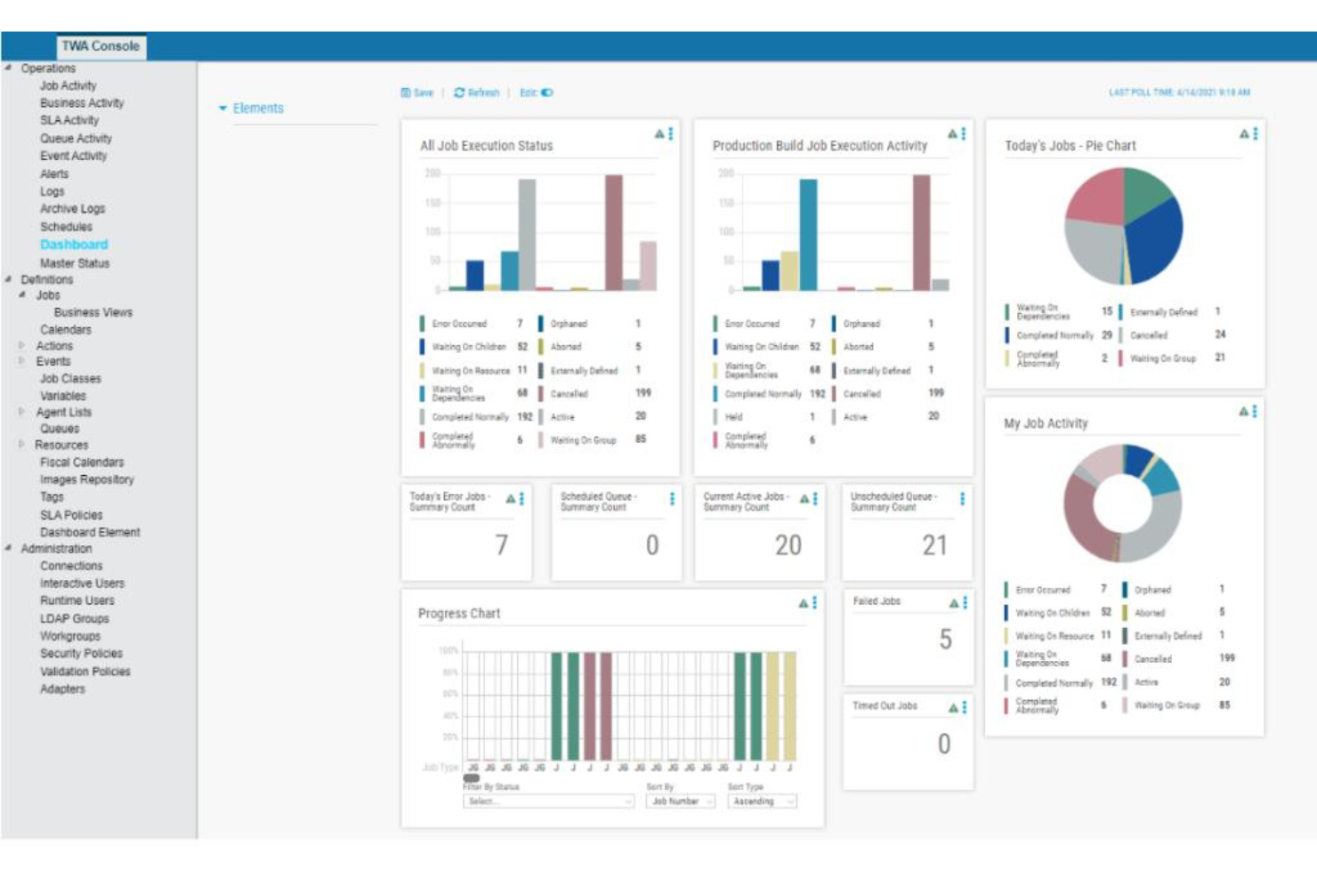1317x878 pixels.
Task: Click the Refresh icon in the dashboard toolbar
Action: click(x=459, y=93)
